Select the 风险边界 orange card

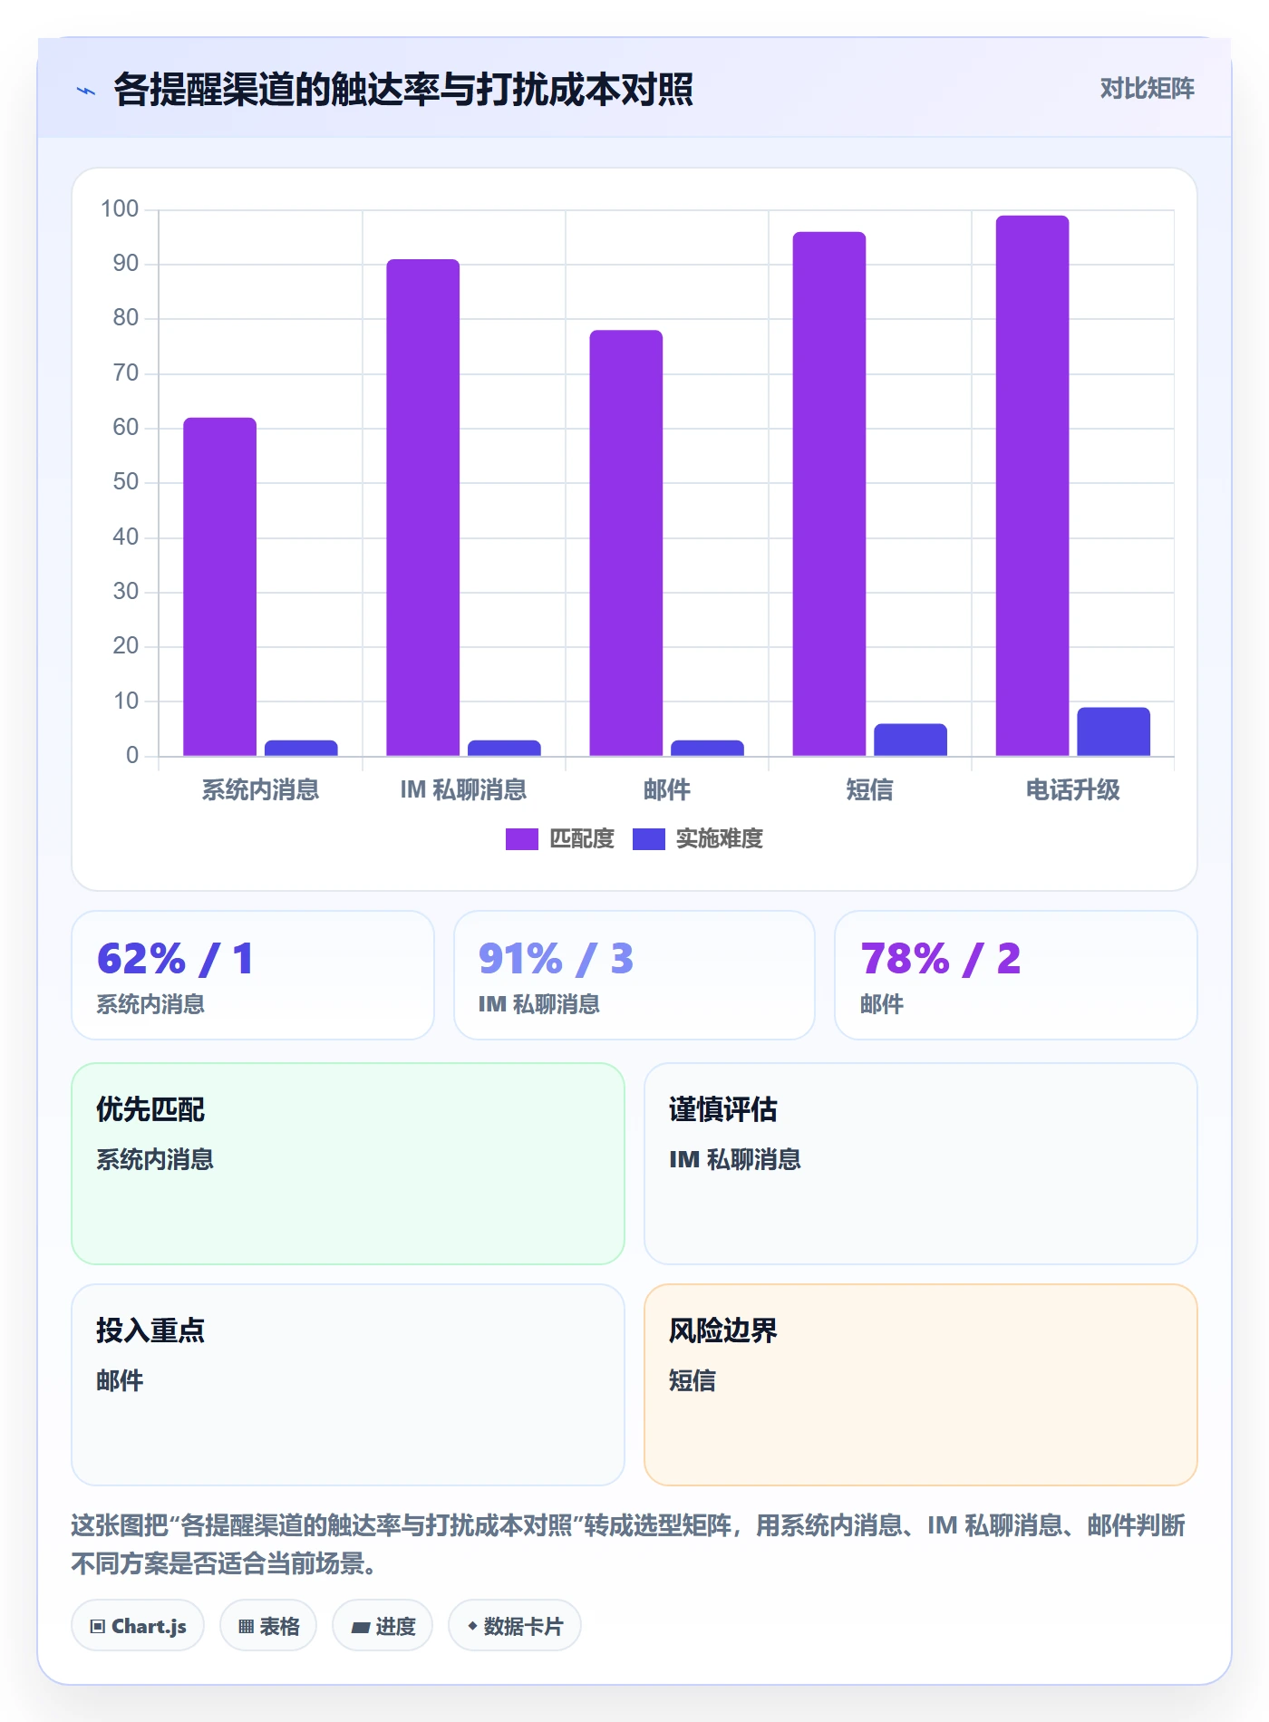pos(921,1385)
